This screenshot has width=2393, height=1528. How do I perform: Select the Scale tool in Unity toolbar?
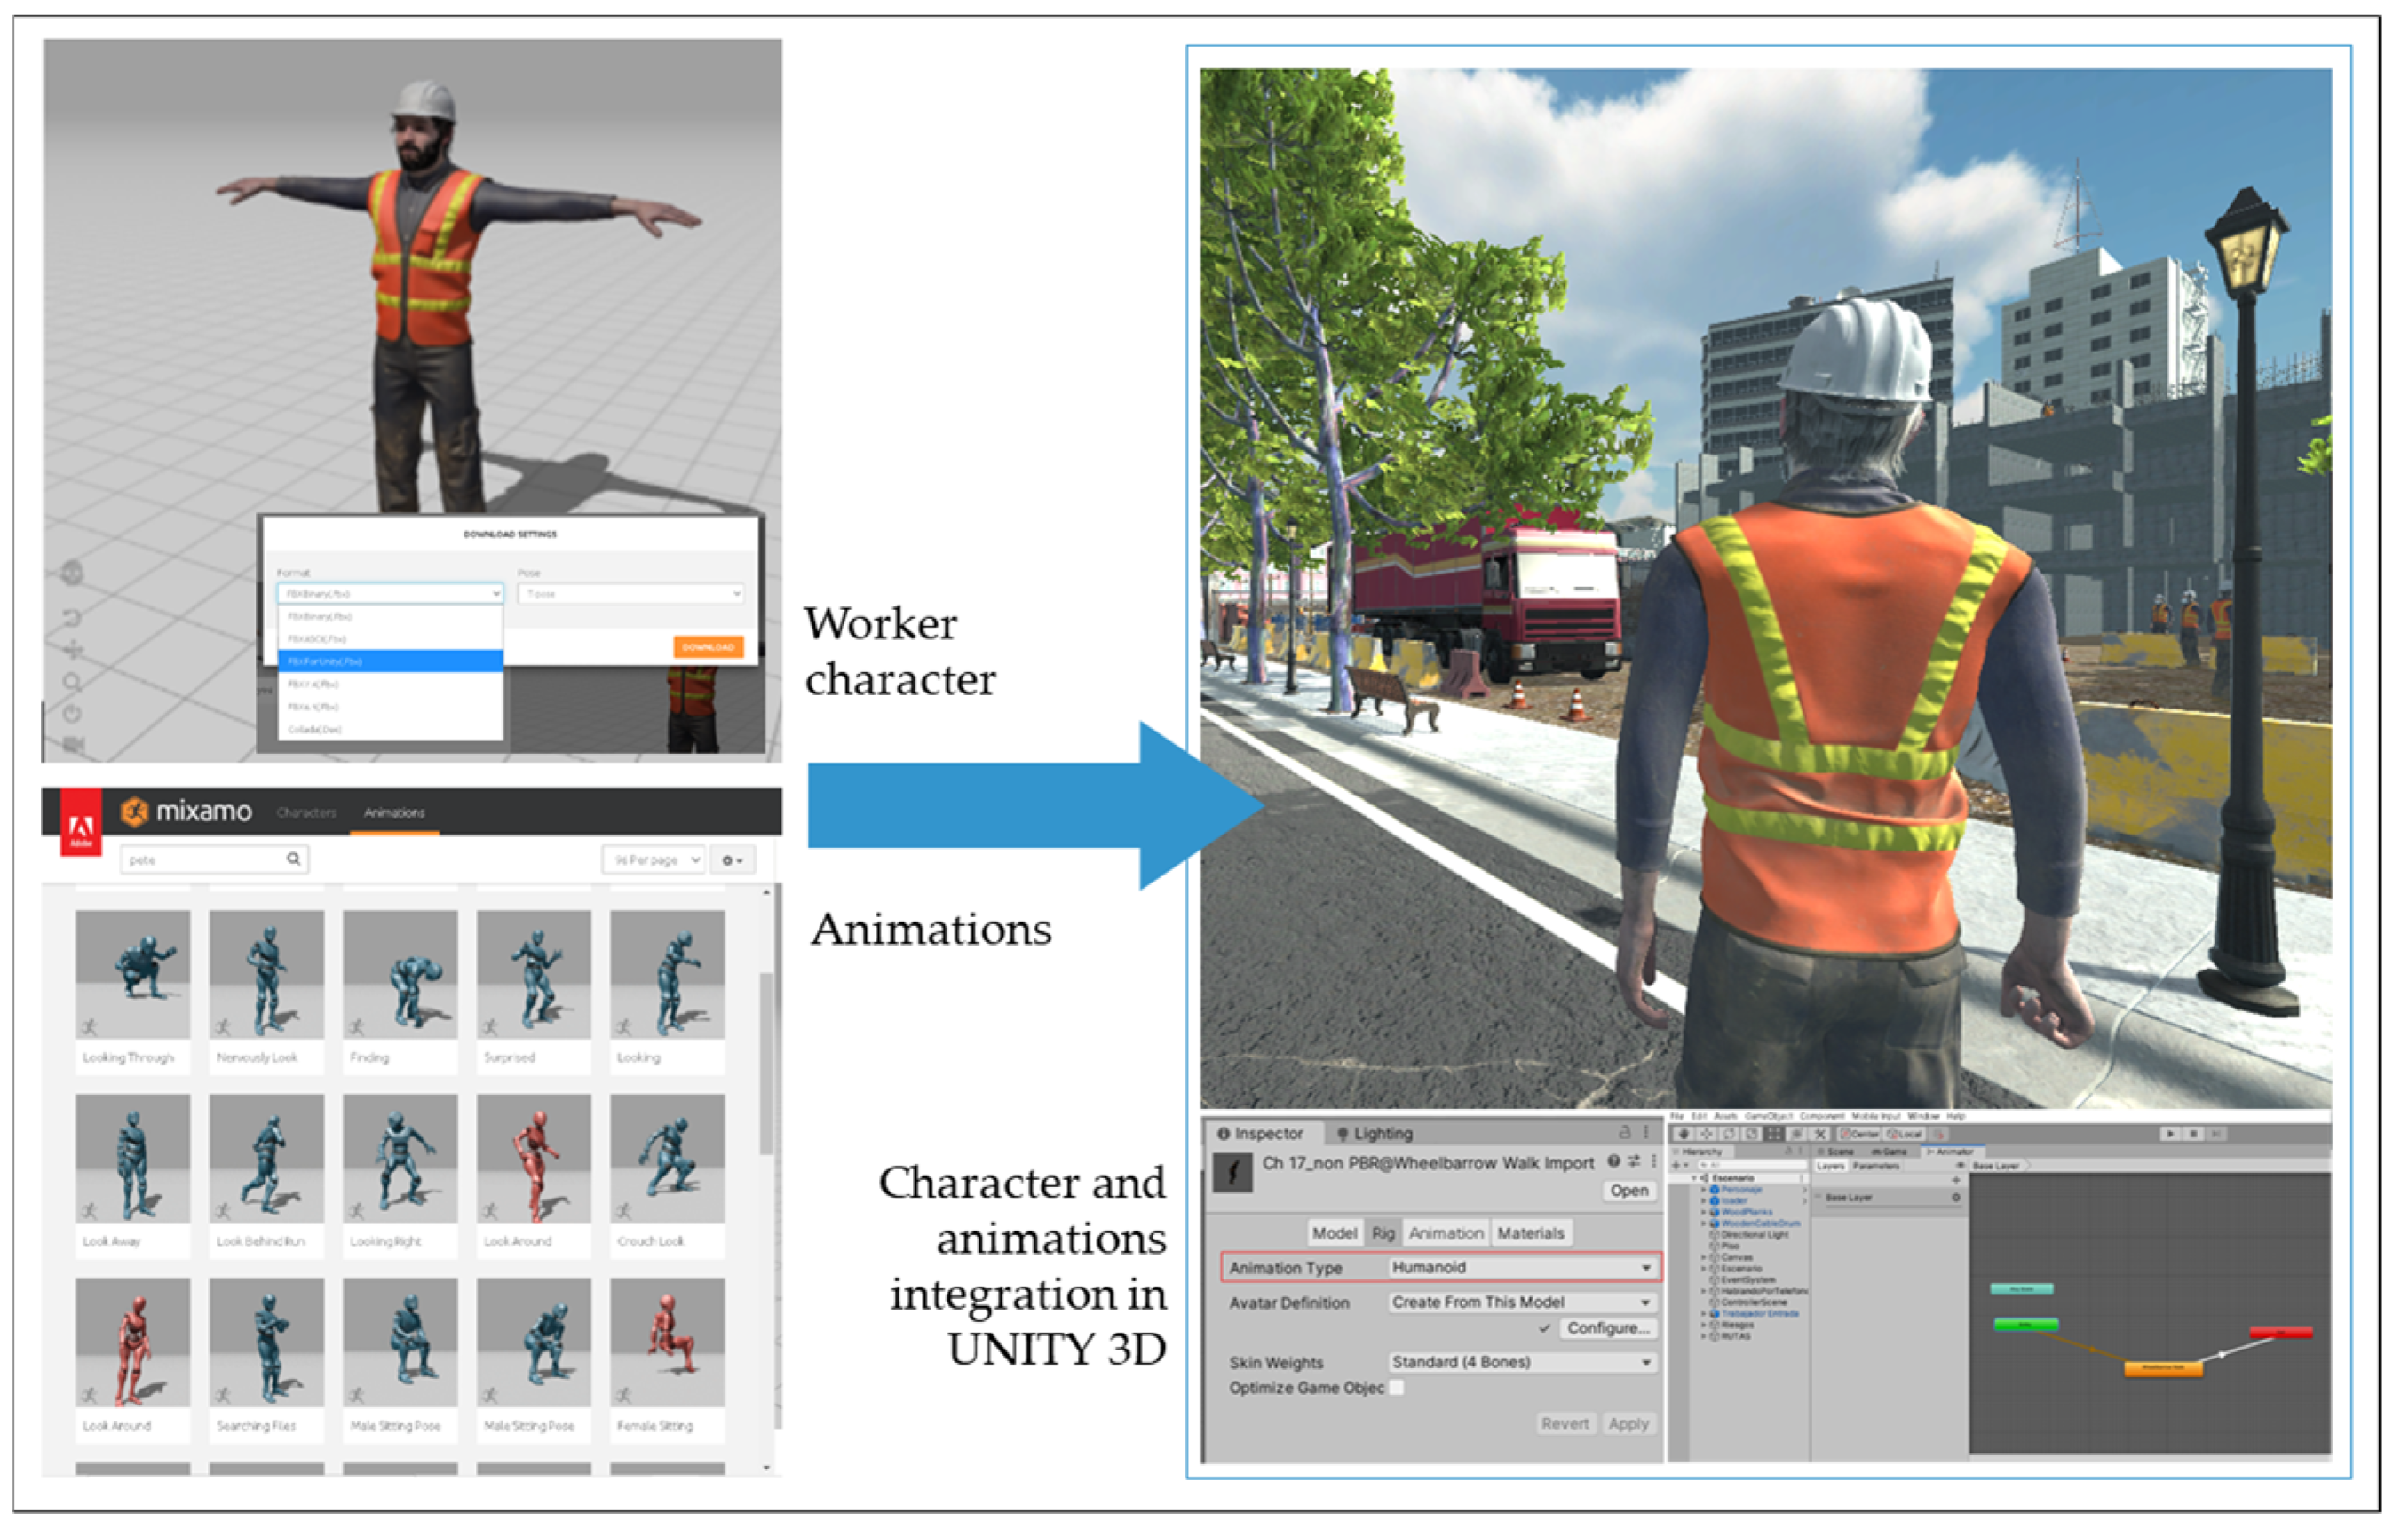(1752, 1134)
